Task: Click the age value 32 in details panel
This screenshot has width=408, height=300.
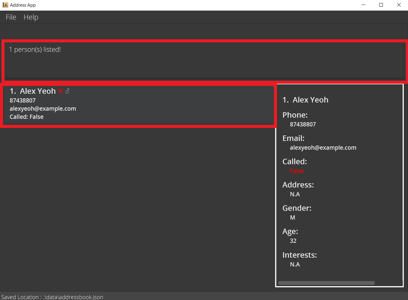Action: coord(293,241)
